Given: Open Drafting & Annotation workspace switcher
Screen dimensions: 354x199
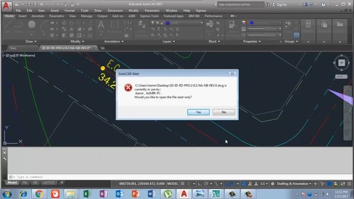Looking at the screenshot, I should click(x=294, y=184).
